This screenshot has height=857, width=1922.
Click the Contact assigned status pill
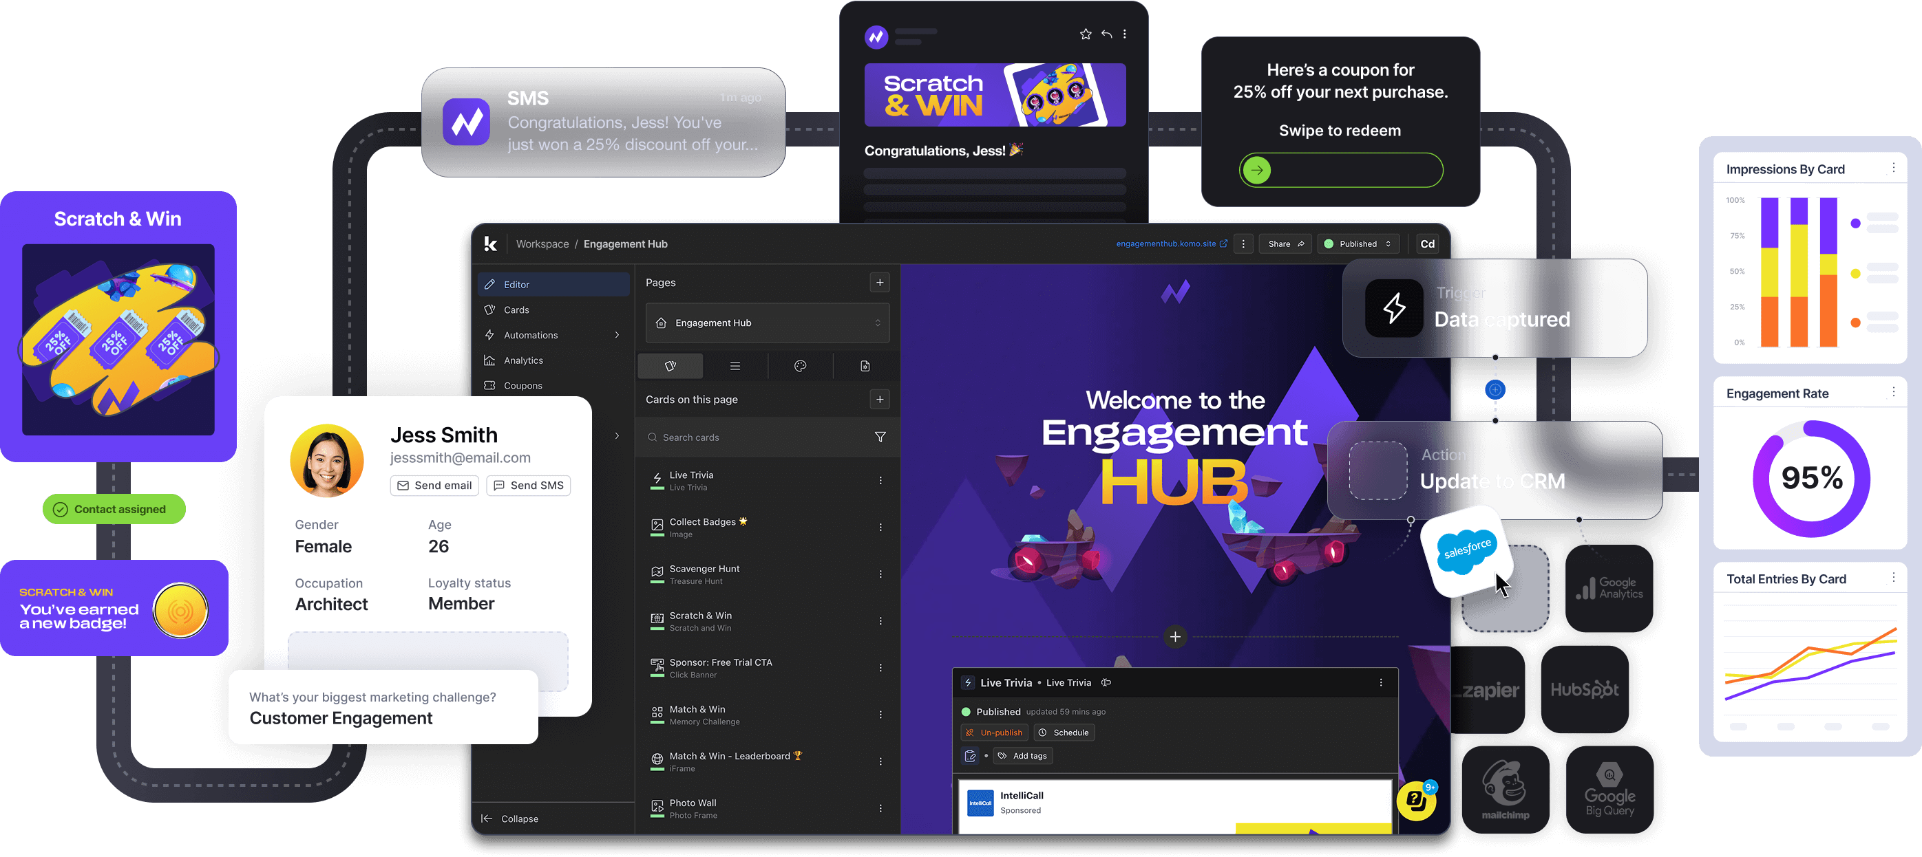pyautogui.click(x=114, y=509)
